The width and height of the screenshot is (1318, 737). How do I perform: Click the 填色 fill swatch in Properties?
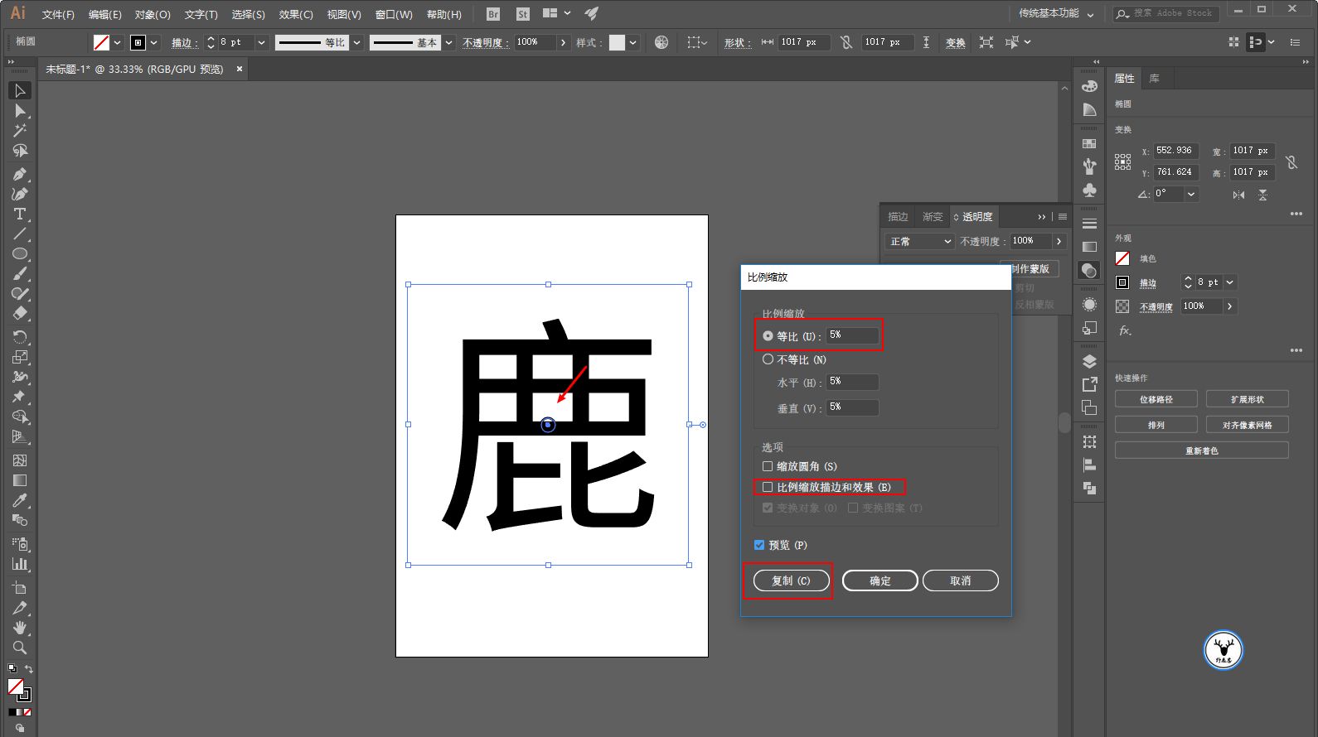pyautogui.click(x=1122, y=258)
